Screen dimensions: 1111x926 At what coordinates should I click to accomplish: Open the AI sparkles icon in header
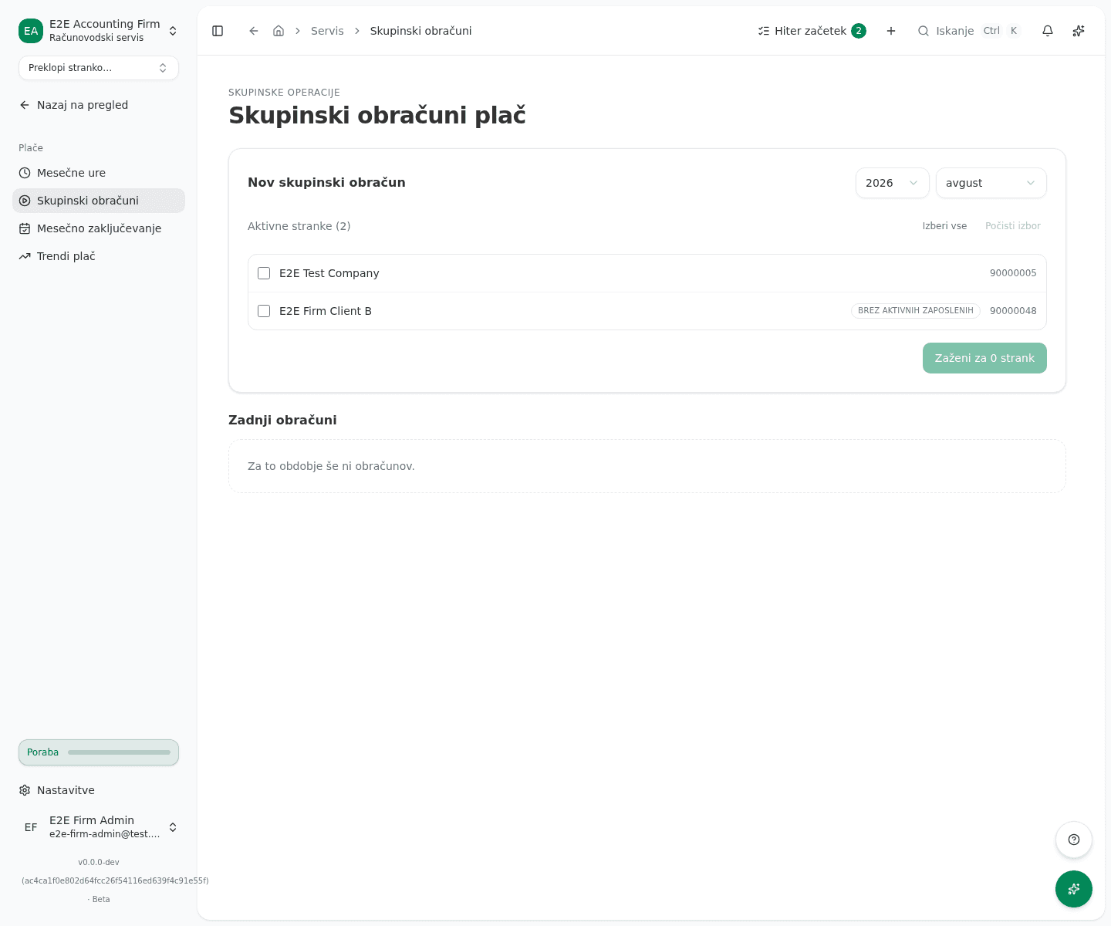point(1079,31)
